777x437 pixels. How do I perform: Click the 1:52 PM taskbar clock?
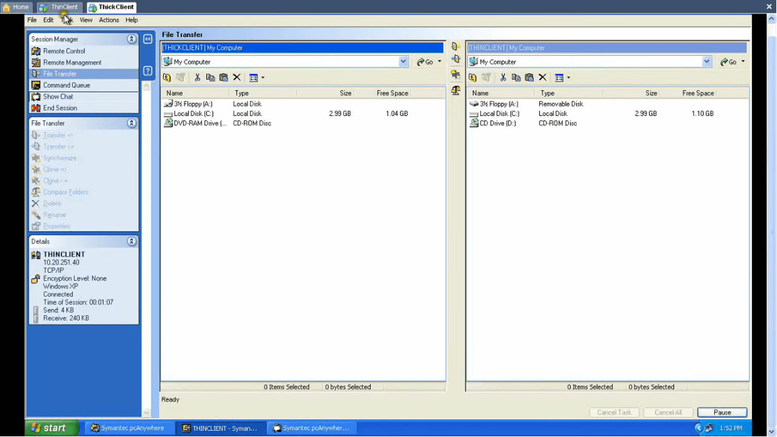[x=731, y=428]
